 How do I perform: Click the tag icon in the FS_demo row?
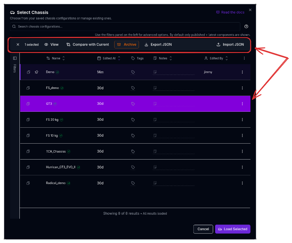[x=133, y=88]
